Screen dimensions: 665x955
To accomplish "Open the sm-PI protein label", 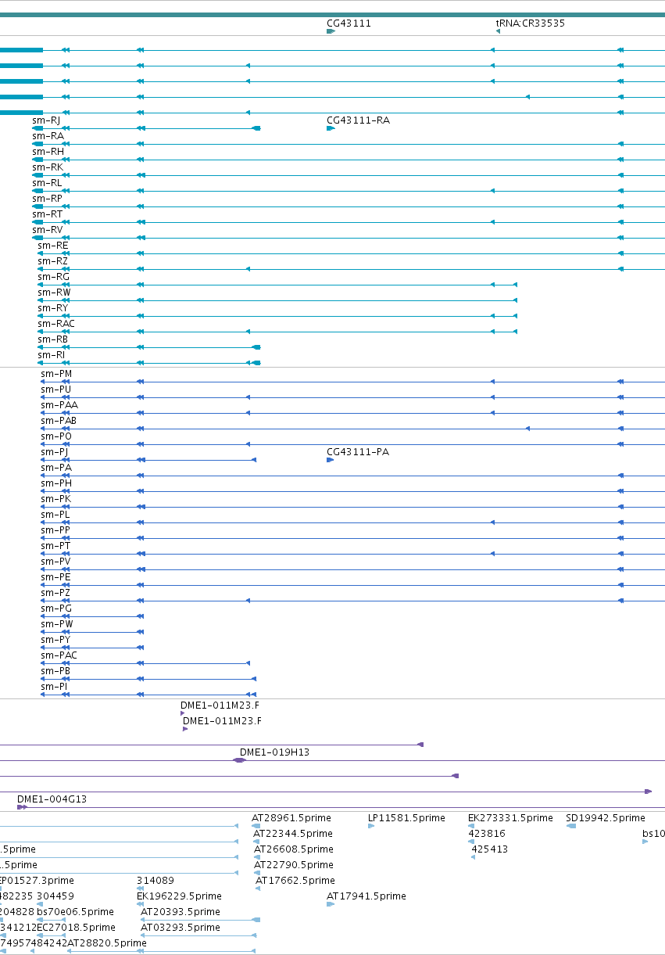I will coord(54,687).
